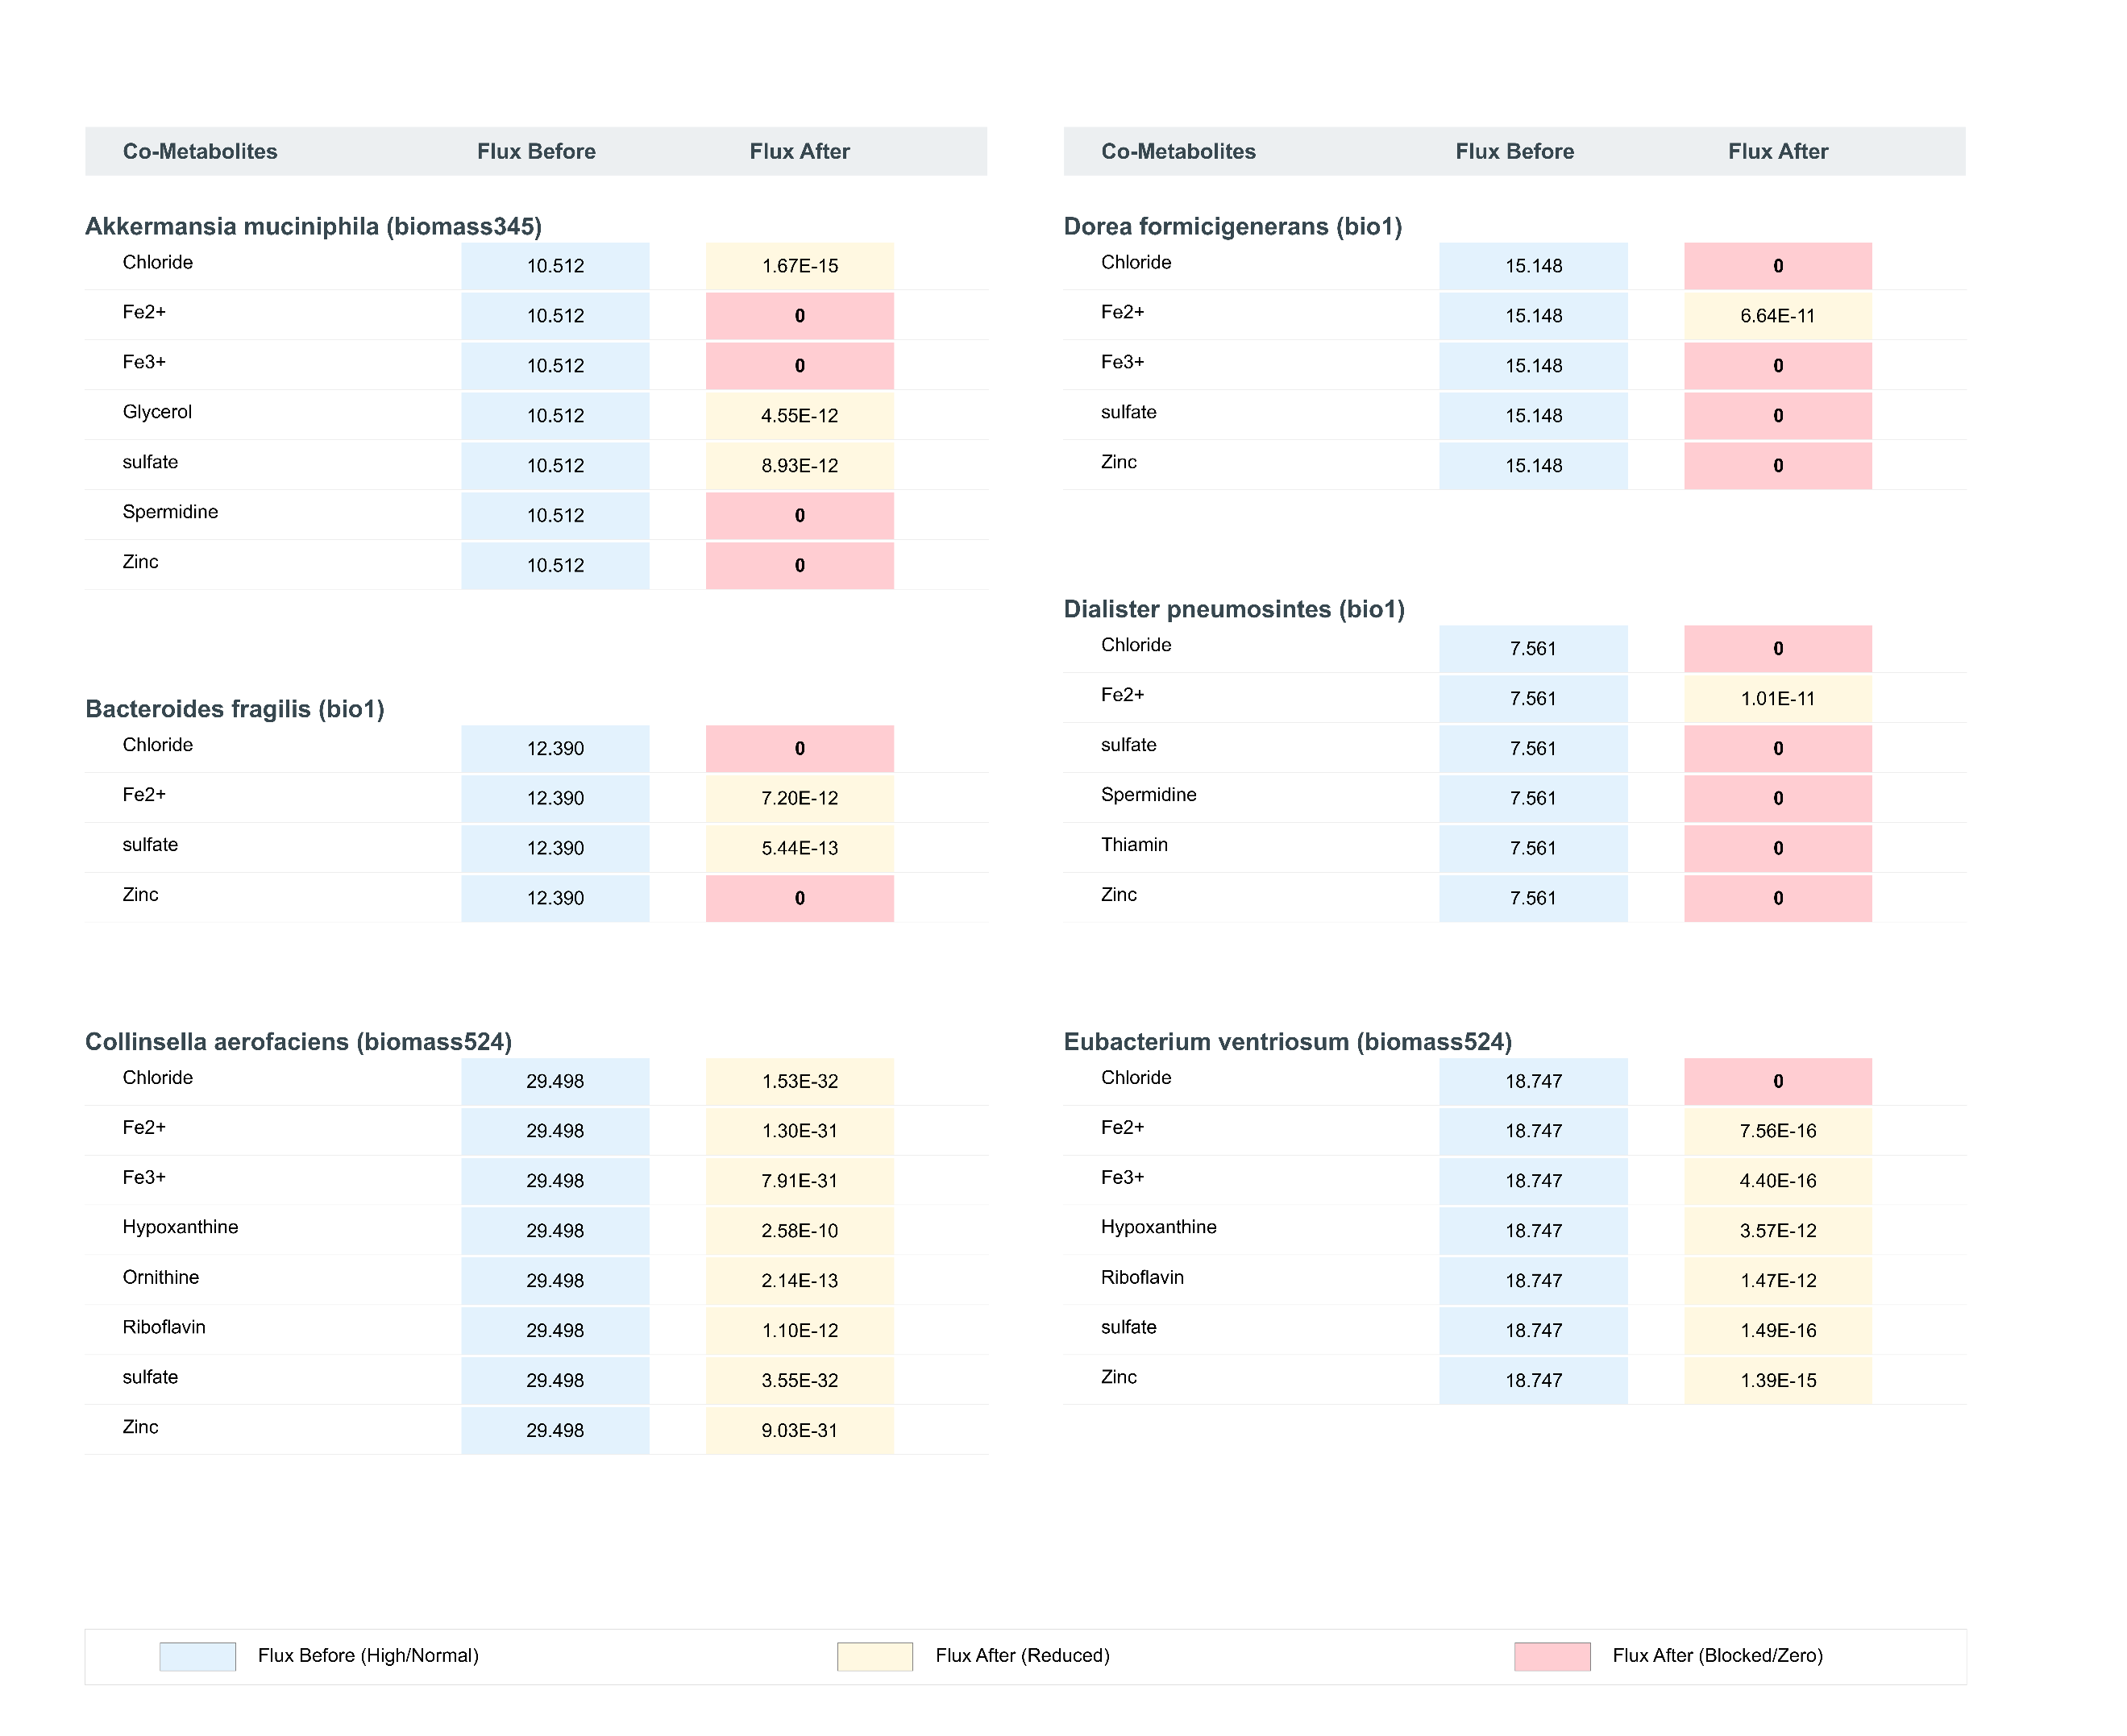Click Collinsella Ornithine row label
The image size is (2127, 1736).
[x=161, y=1278]
